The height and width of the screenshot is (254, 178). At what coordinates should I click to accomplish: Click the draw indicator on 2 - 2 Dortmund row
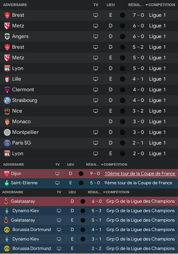click(83, 249)
